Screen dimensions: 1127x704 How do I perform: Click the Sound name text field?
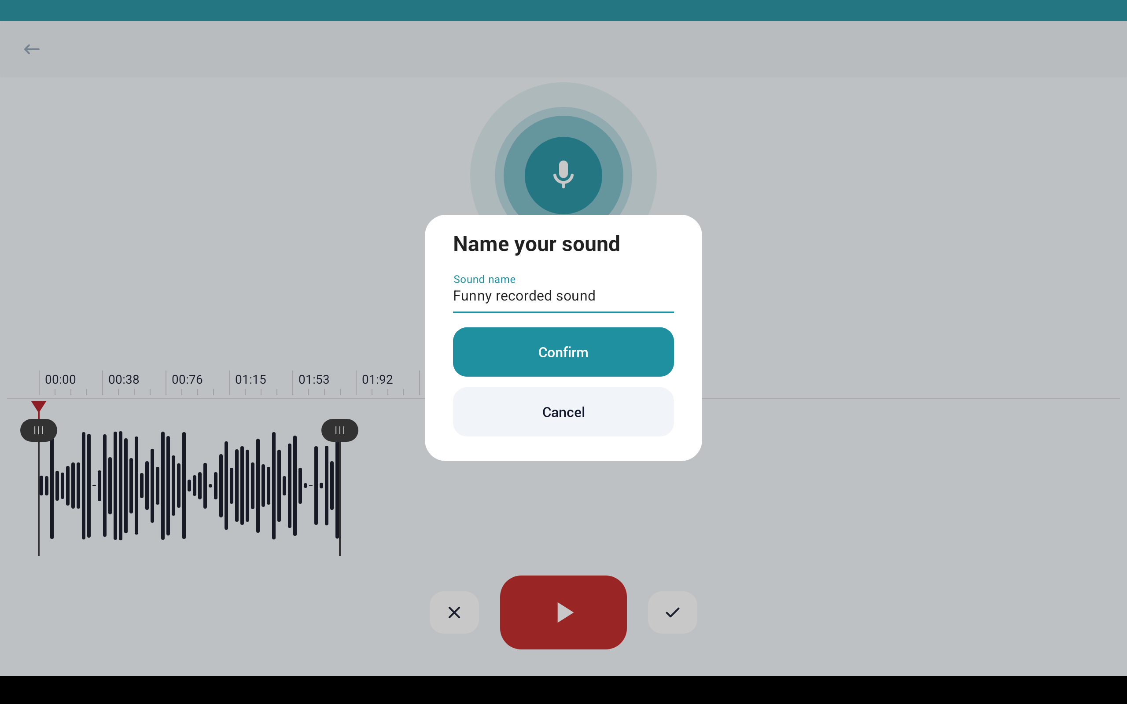pos(563,296)
